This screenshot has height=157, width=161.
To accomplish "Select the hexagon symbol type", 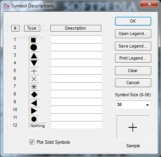I will pyautogui.click(x=34, y=118).
